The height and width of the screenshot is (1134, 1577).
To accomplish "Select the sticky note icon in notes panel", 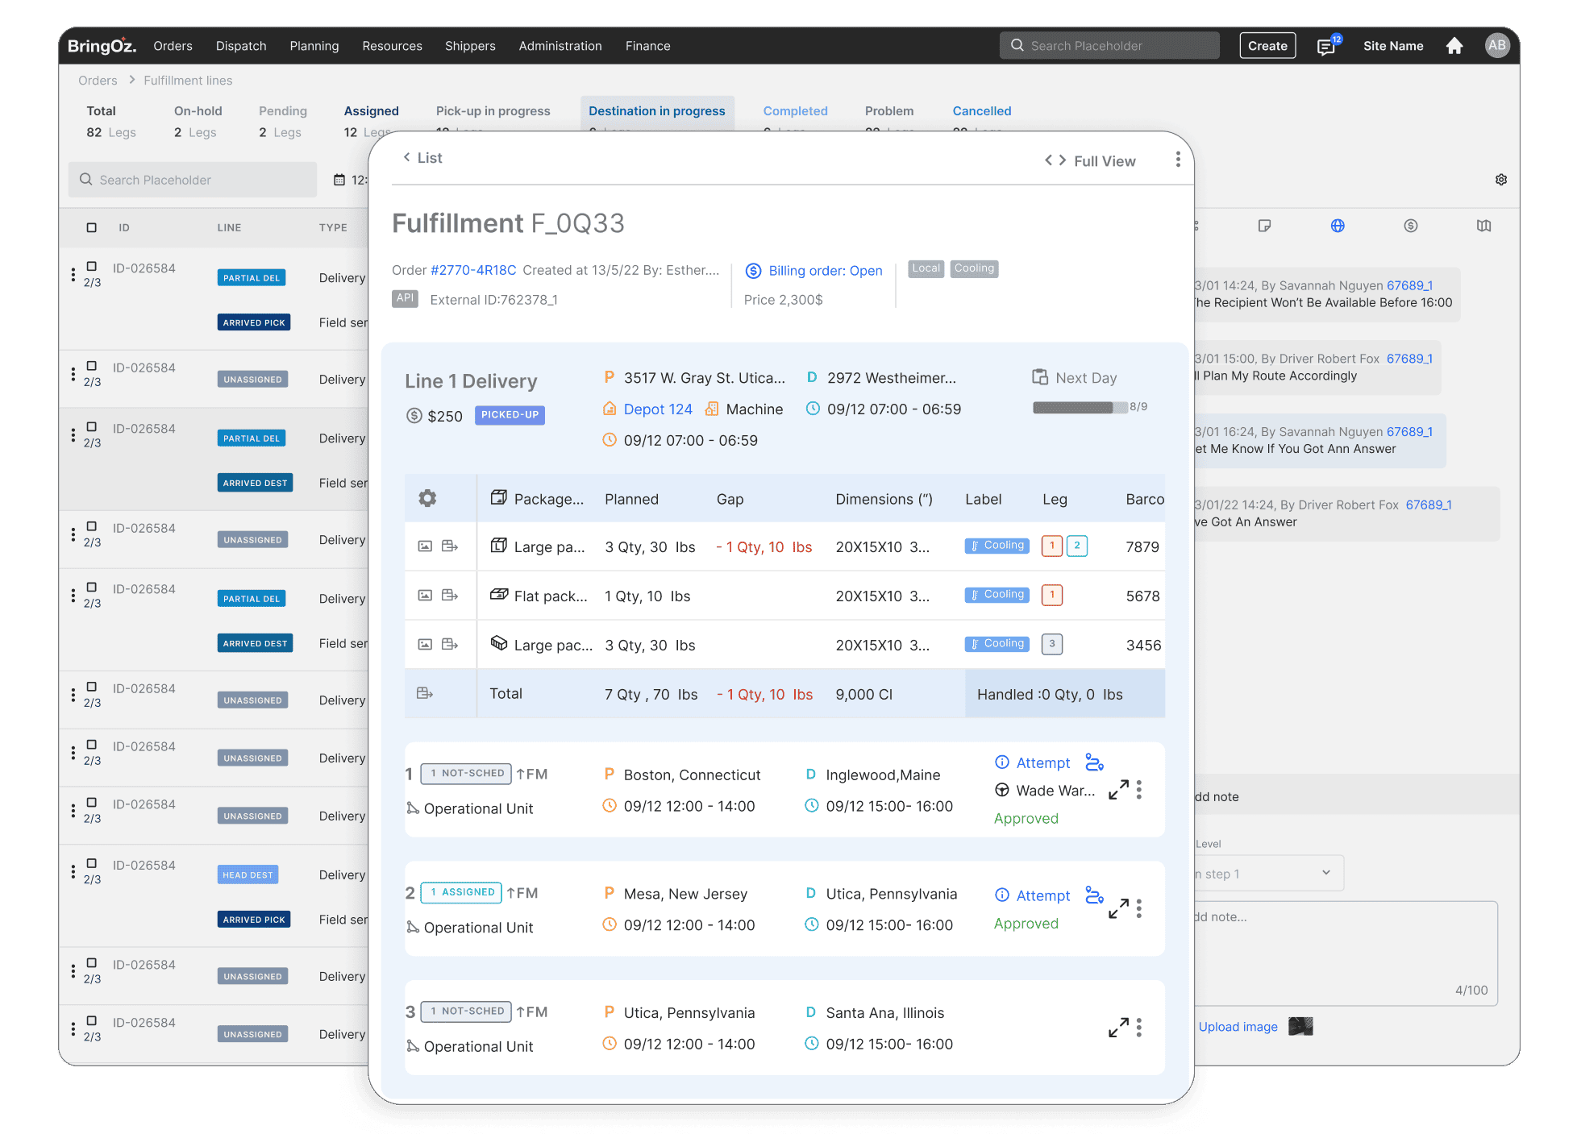I will click(x=1264, y=226).
